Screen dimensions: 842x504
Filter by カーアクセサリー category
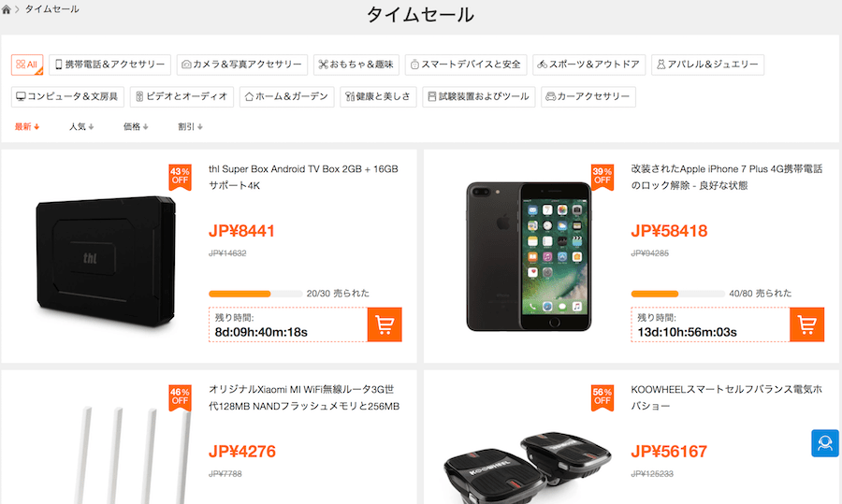[x=588, y=96]
